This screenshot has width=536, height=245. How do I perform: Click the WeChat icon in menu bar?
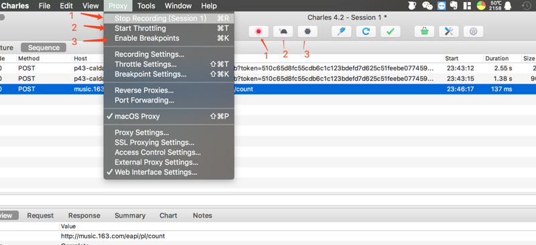(x=427, y=5)
